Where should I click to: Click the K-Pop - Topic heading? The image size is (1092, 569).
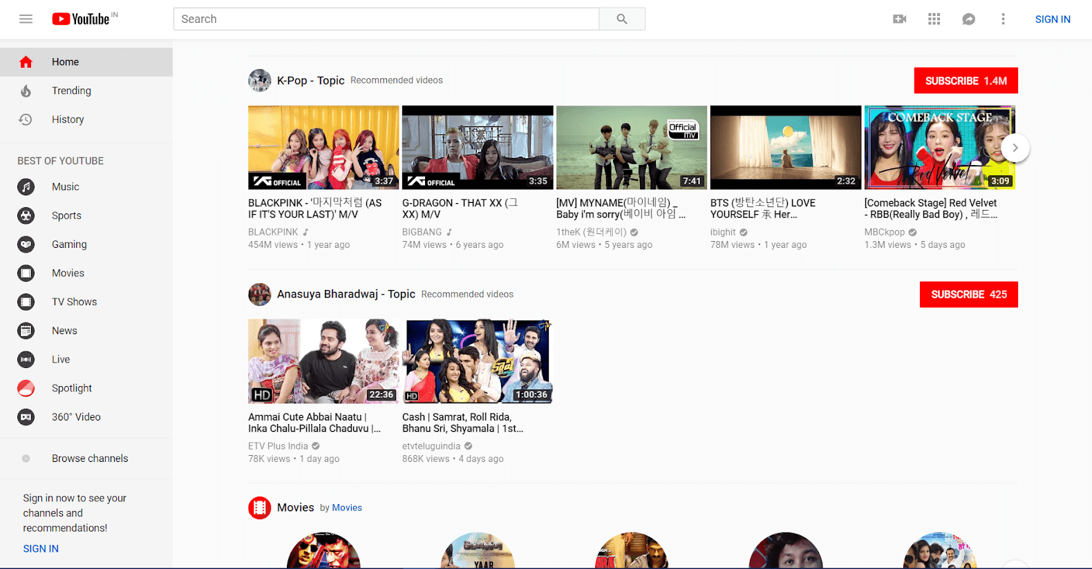(311, 80)
